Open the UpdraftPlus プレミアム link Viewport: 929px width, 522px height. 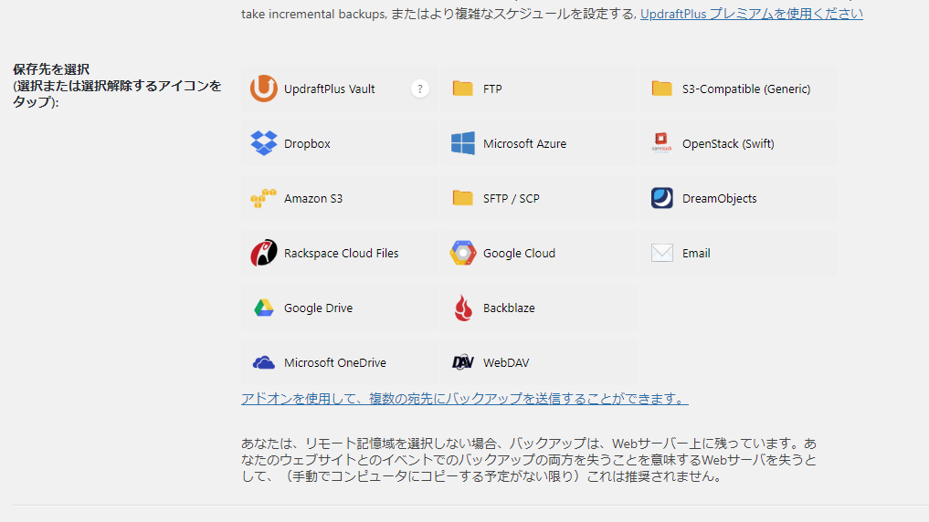(x=751, y=14)
